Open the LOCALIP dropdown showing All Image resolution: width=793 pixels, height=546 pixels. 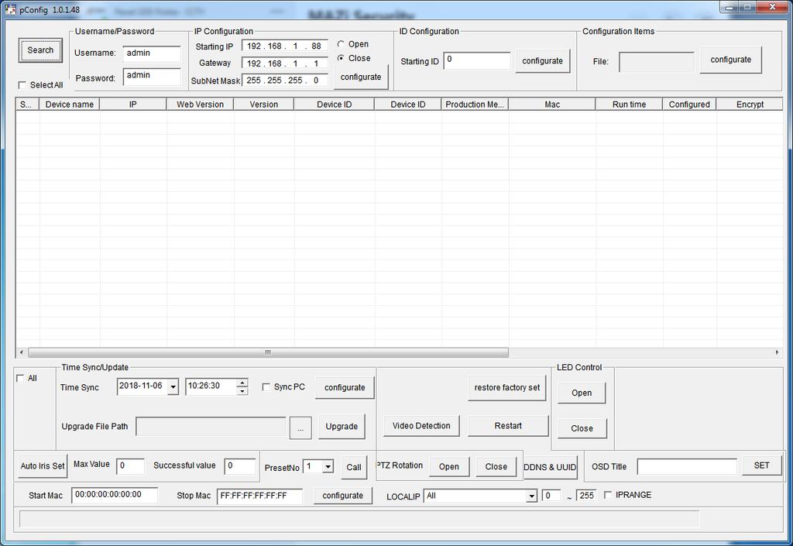[x=531, y=496]
